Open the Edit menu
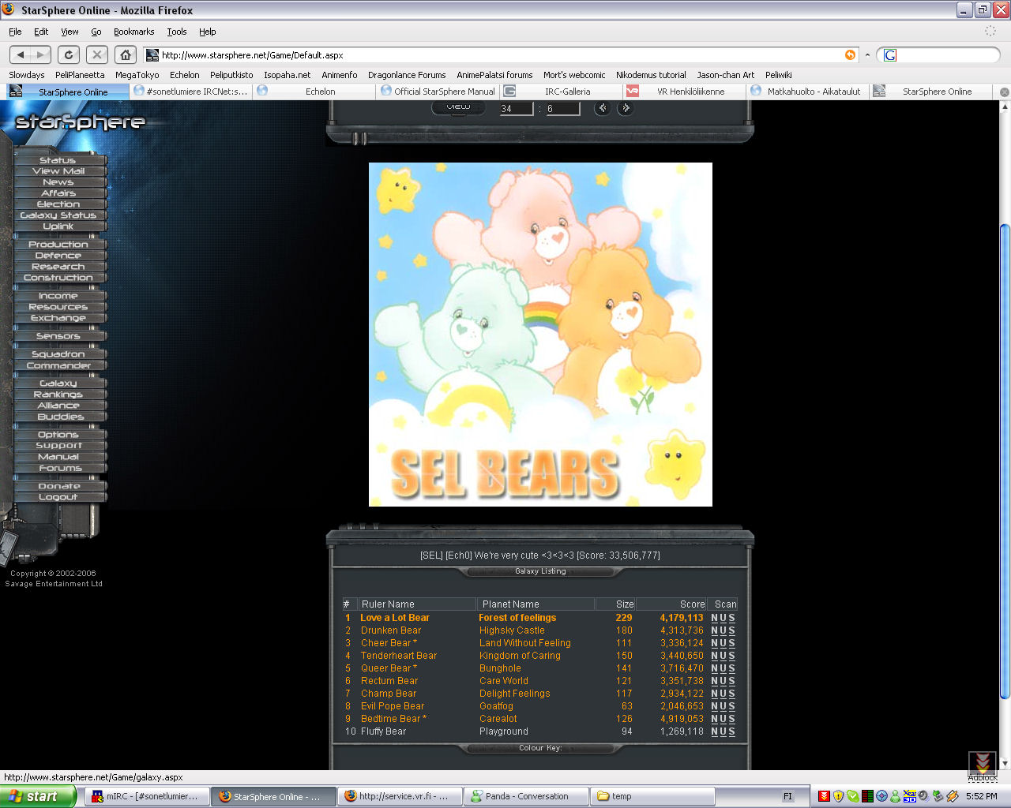 pos(41,32)
